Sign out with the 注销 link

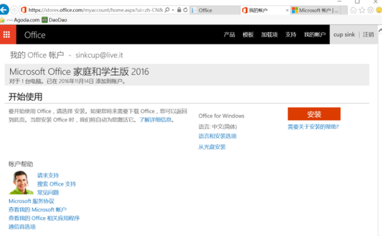pyautogui.click(x=368, y=35)
